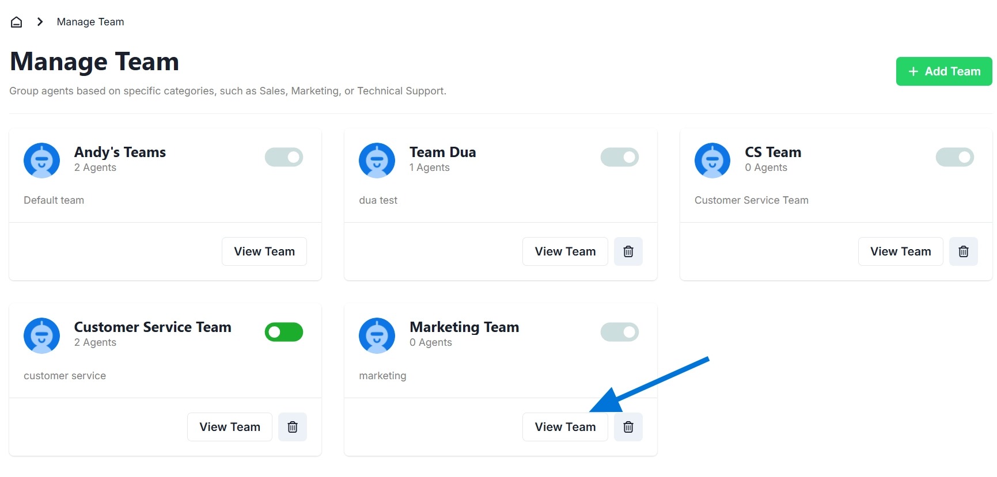The image size is (997, 477).
Task: Delete Customer Service Team with trash icon
Action: point(293,427)
